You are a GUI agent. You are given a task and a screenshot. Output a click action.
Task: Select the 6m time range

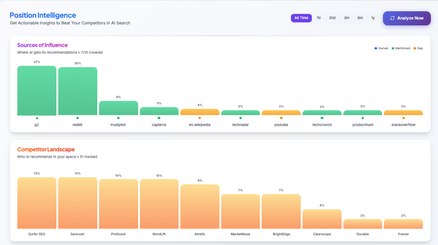360,18
